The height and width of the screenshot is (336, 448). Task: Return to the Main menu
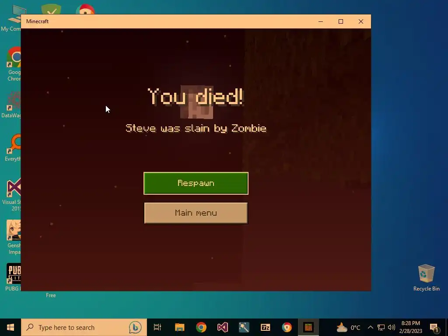click(196, 213)
